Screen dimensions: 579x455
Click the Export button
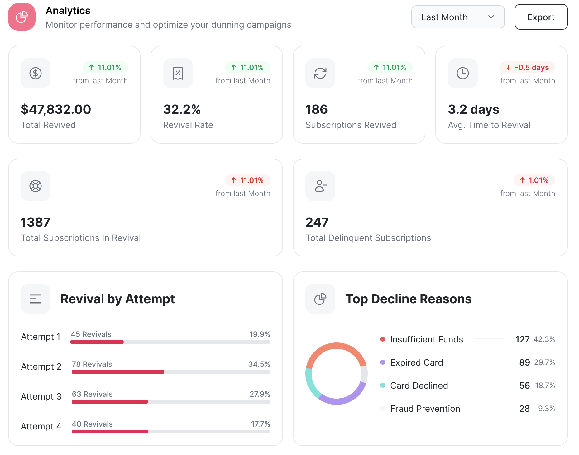coord(541,17)
